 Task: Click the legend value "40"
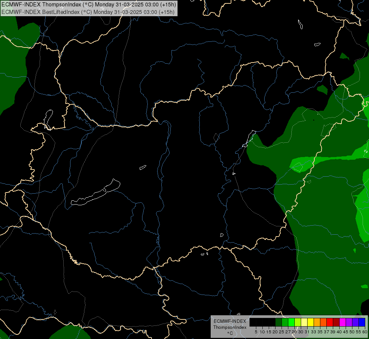point(339,332)
